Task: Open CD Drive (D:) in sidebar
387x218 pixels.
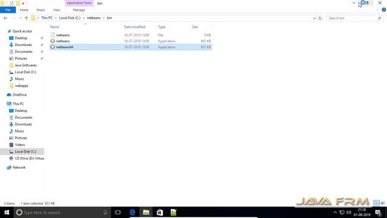Action: pyautogui.click(x=29, y=159)
